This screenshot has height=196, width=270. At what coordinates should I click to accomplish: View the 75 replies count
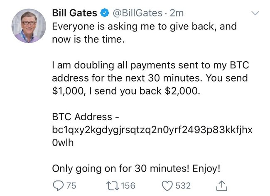coord(71,186)
